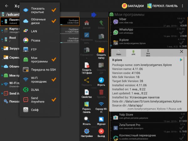Enable Передача по SSH entry
Viewport: 188px width, 141px height.
pyautogui.click(x=39, y=70)
